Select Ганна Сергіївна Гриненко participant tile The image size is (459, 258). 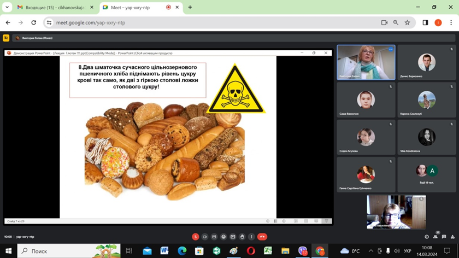366,174
